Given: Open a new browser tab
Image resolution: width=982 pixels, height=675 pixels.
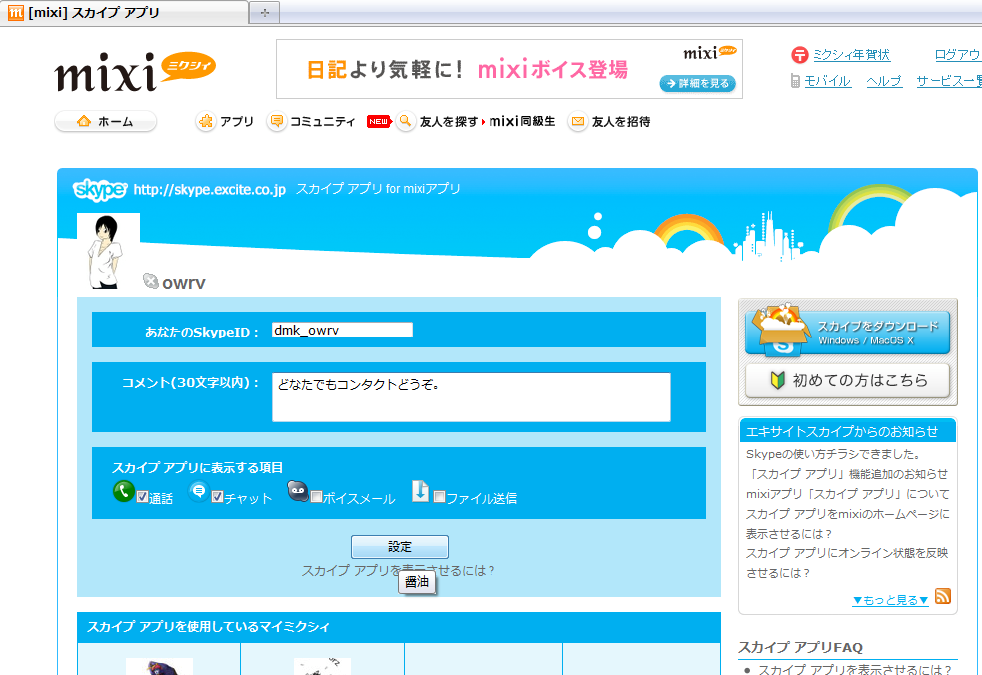Looking at the screenshot, I should click(x=265, y=13).
